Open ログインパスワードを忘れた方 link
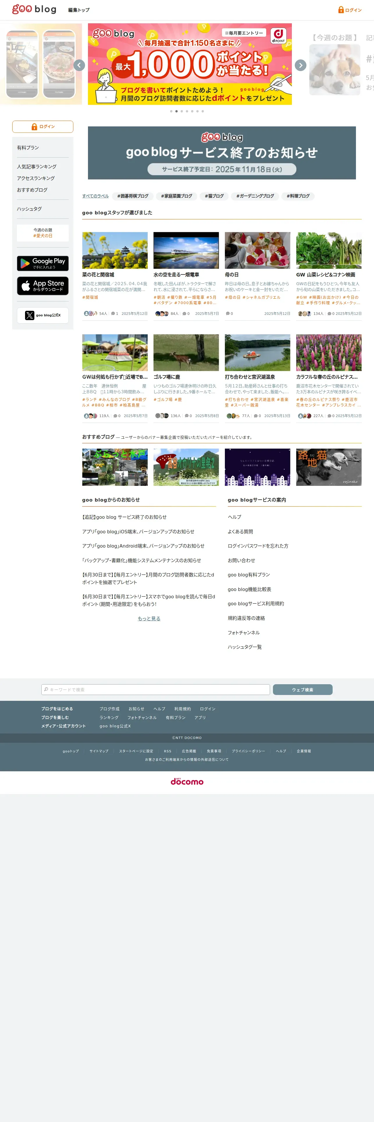 [258, 546]
